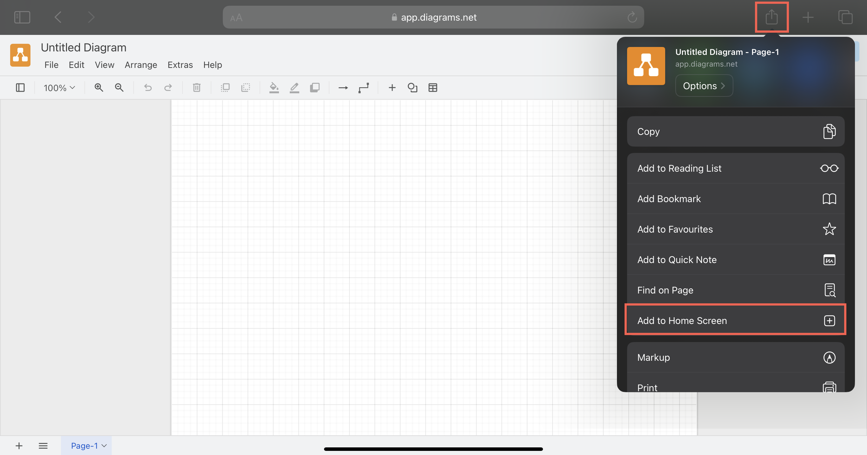
Task: Open the Safari share sheet icon
Action: click(772, 17)
